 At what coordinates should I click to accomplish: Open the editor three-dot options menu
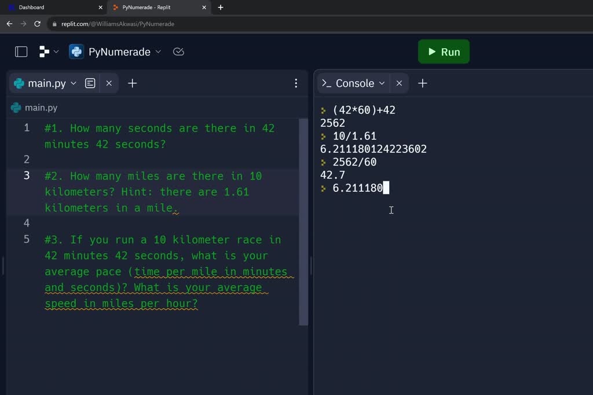pos(296,83)
